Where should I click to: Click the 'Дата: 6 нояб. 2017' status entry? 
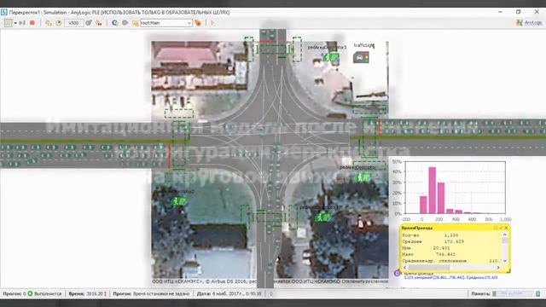229,293
